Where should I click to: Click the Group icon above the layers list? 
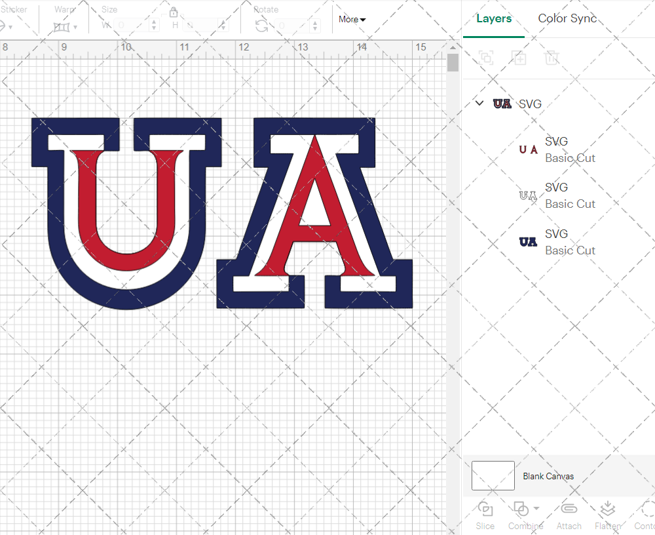point(485,58)
